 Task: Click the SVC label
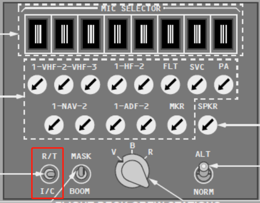[x=197, y=67]
